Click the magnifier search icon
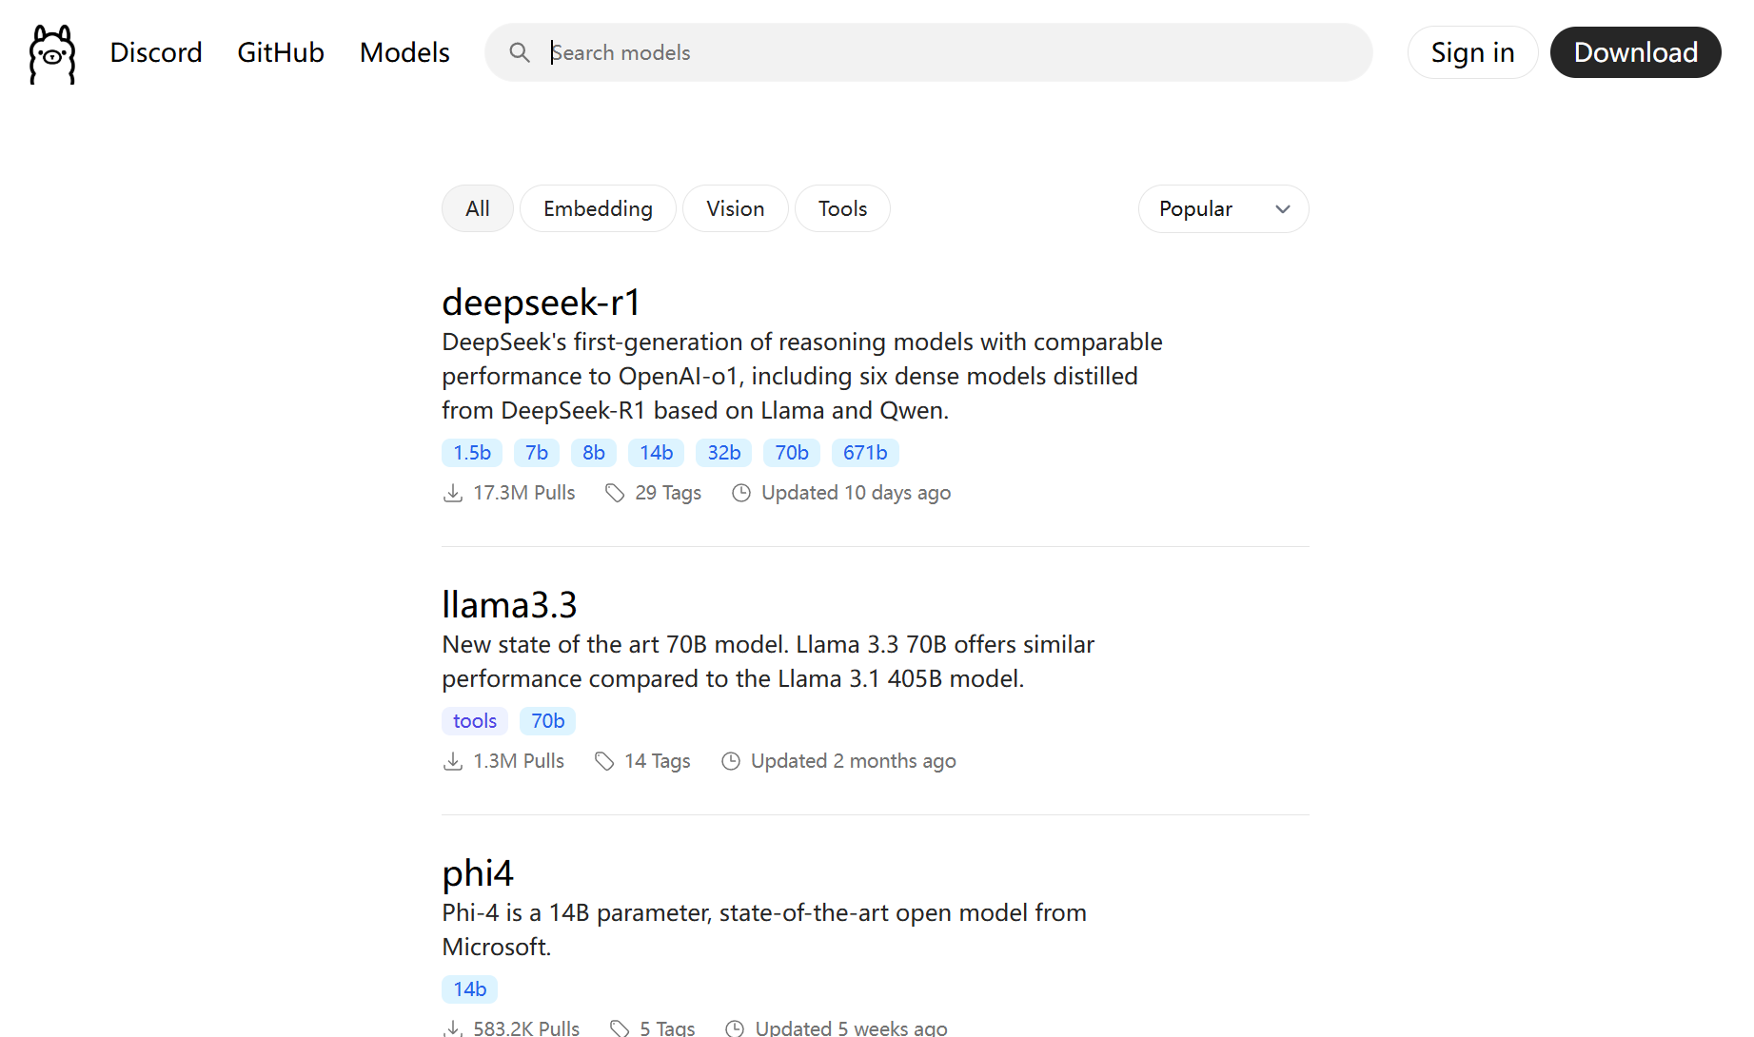 pos(519,52)
